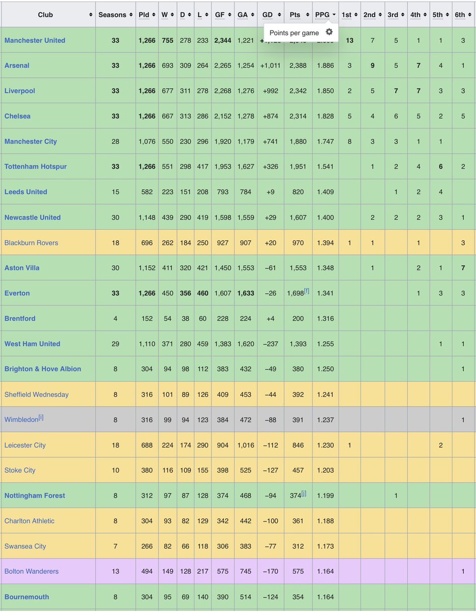This screenshot has width=476, height=611.
Task: Click Arsenal's +1,011 goal difference cell
Action: (x=271, y=66)
